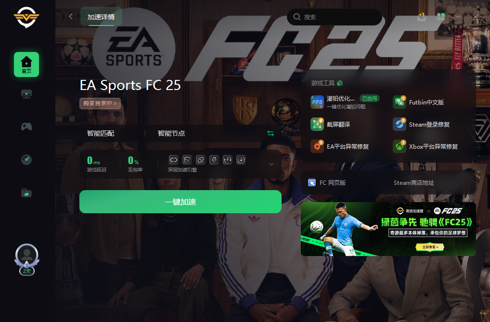Image resolution: width=490 pixels, height=322 pixels.
Task: Open the 智能节点 node selector
Action: [171, 133]
